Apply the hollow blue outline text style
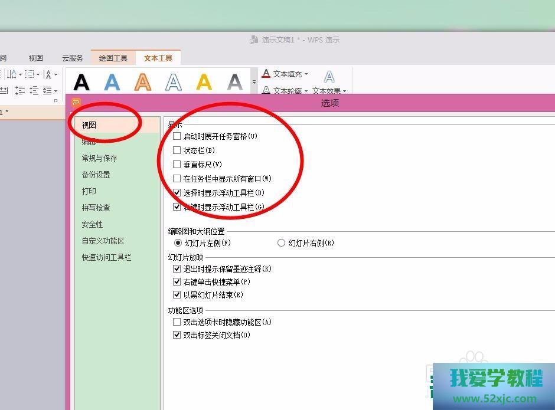 (x=174, y=81)
